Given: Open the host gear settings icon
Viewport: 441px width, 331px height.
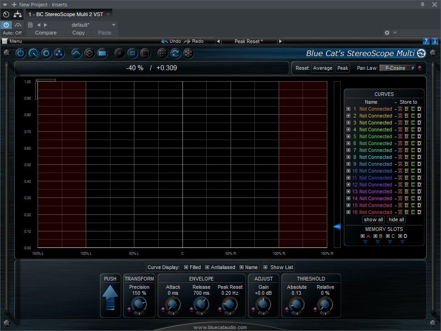Looking at the screenshot, I should [387, 33].
